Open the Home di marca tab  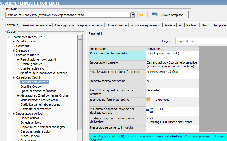(117, 25)
